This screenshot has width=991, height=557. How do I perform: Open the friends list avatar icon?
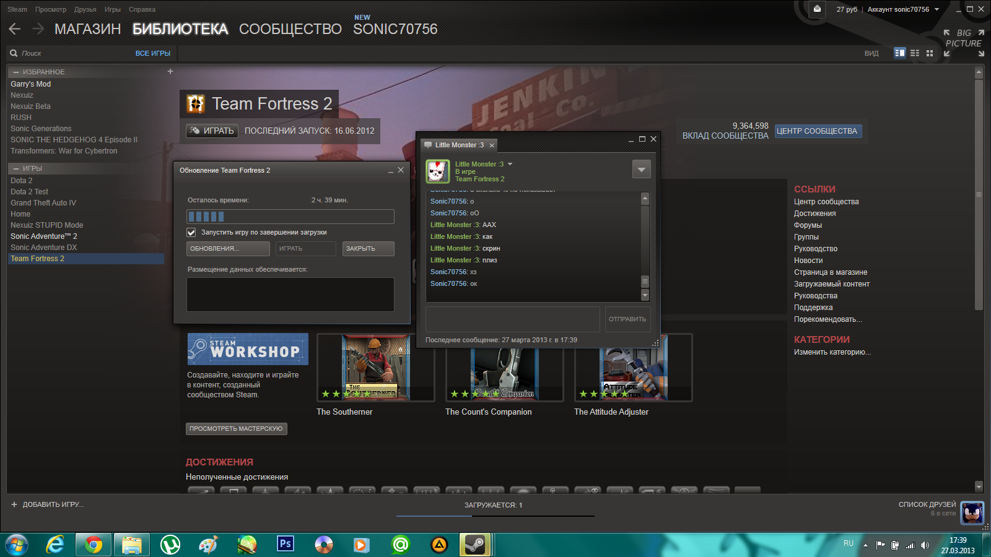(x=972, y=513)
